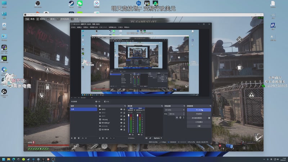Add a new scene in OBS Scenes panel
This screenshot has height=162, width=288.
(72, 138)
